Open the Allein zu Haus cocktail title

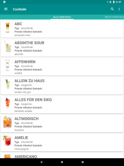coord(29,81)
